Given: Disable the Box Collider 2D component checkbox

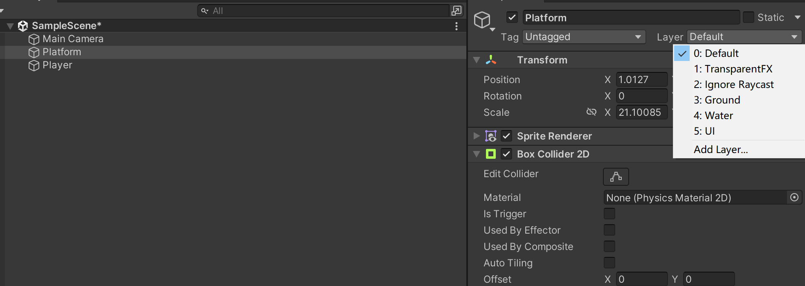Looking at the screenshot, I should click(506, 154).
